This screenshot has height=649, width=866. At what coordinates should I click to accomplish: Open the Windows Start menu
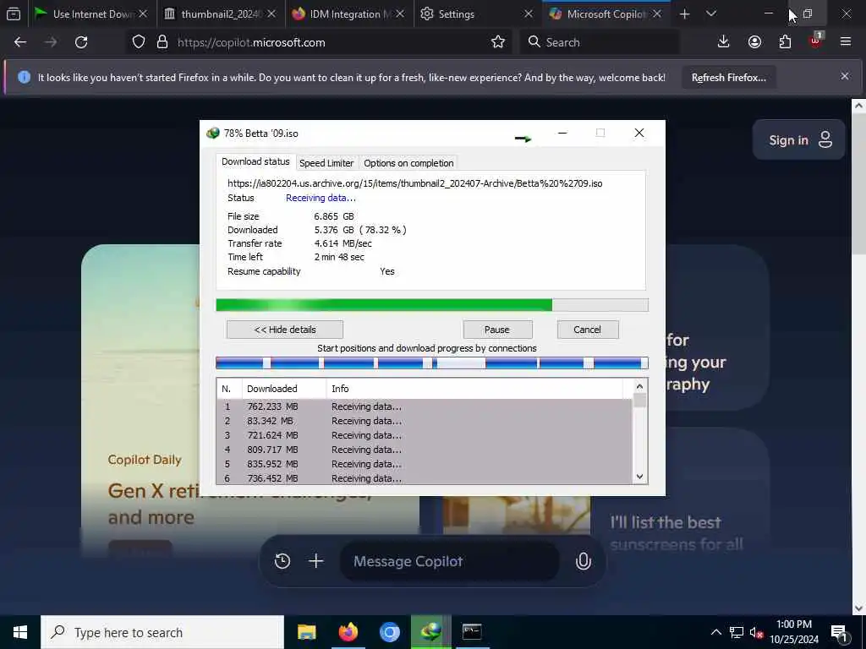(x=20, y=632)
